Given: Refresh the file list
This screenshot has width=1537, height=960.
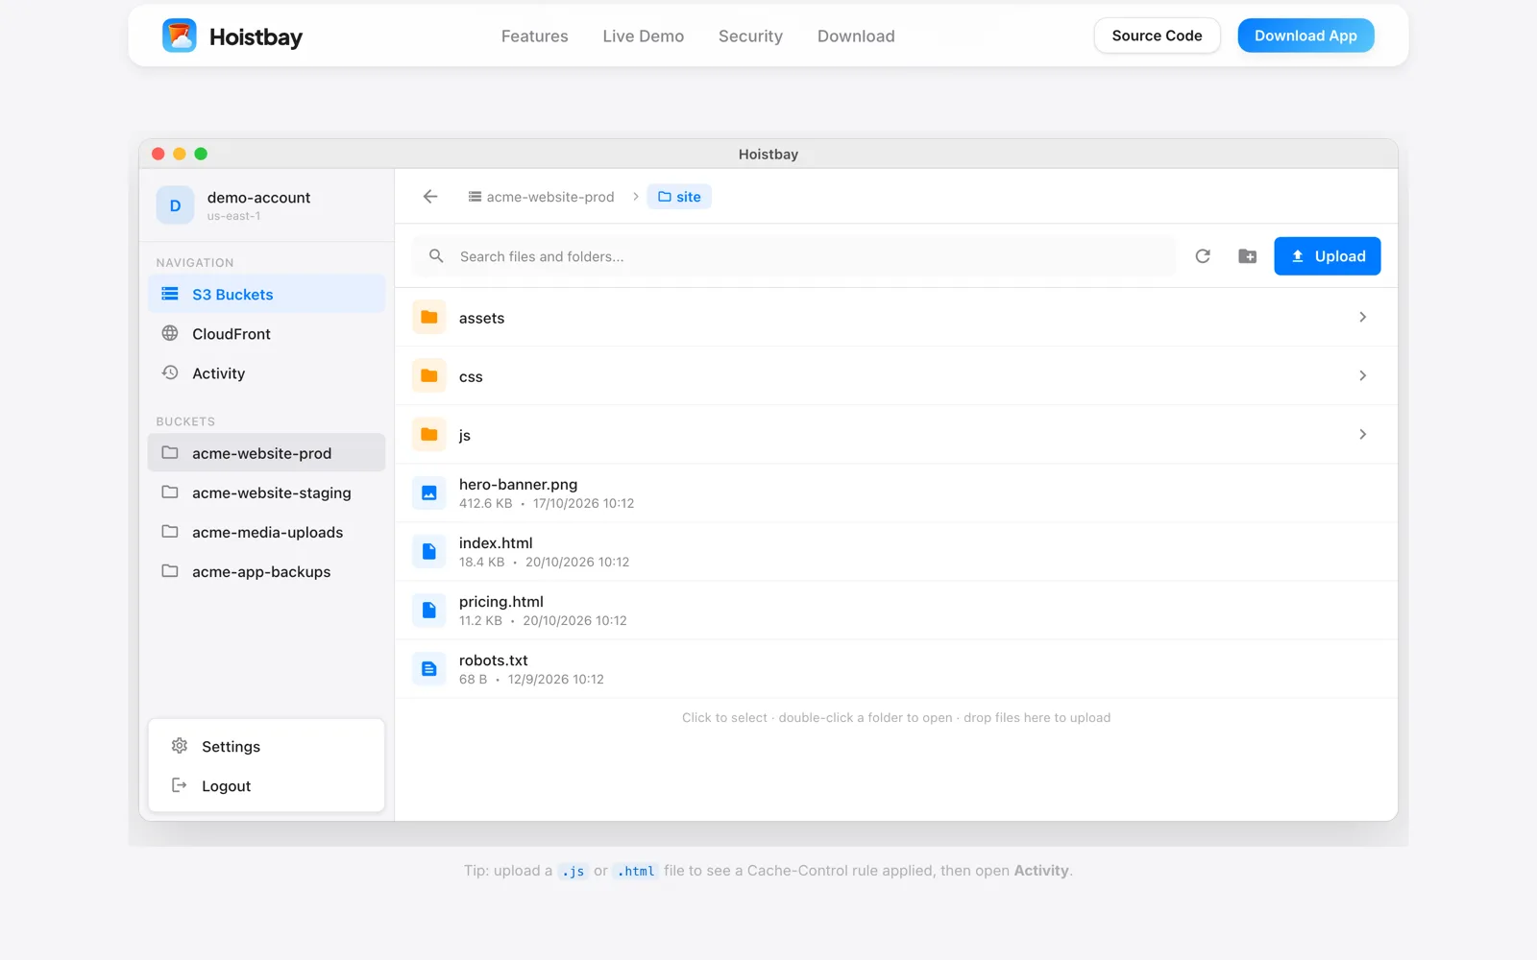Looking at the screenshot, I should coord(1203,256).
